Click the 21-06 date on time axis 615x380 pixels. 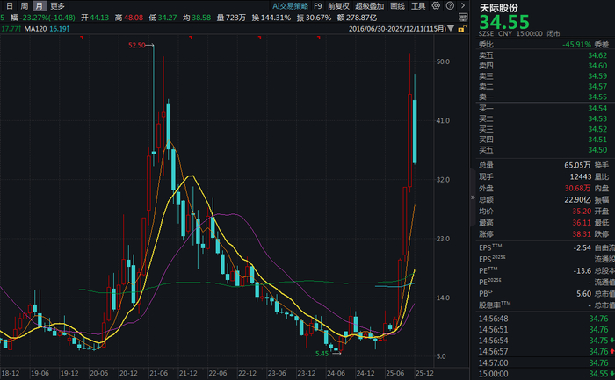click(x=158, y=373)
